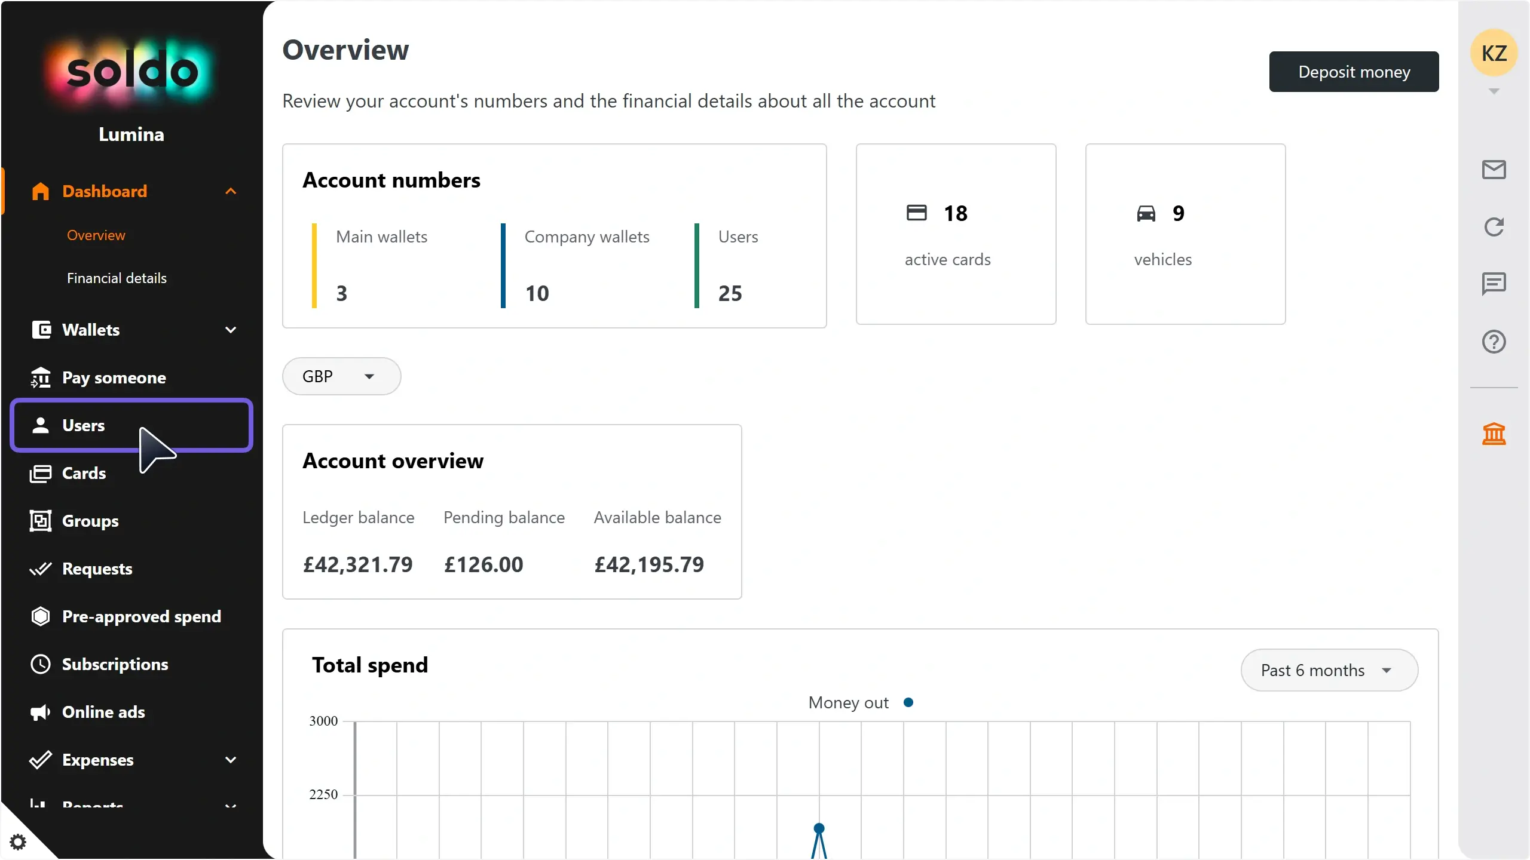This screenshot has height=860, width=1530.
Task: Click the active cards card icon
Action: click(x=916, y=213)
